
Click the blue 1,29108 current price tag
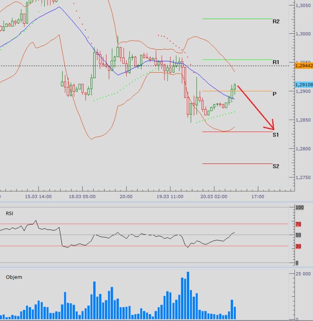(304, 84)
